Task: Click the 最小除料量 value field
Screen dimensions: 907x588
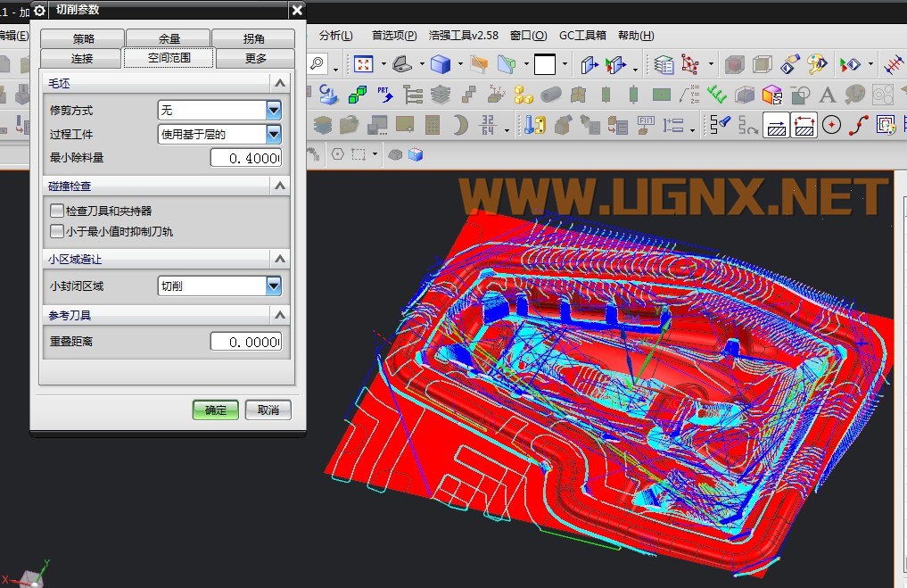Action: [x=246, y=158]
